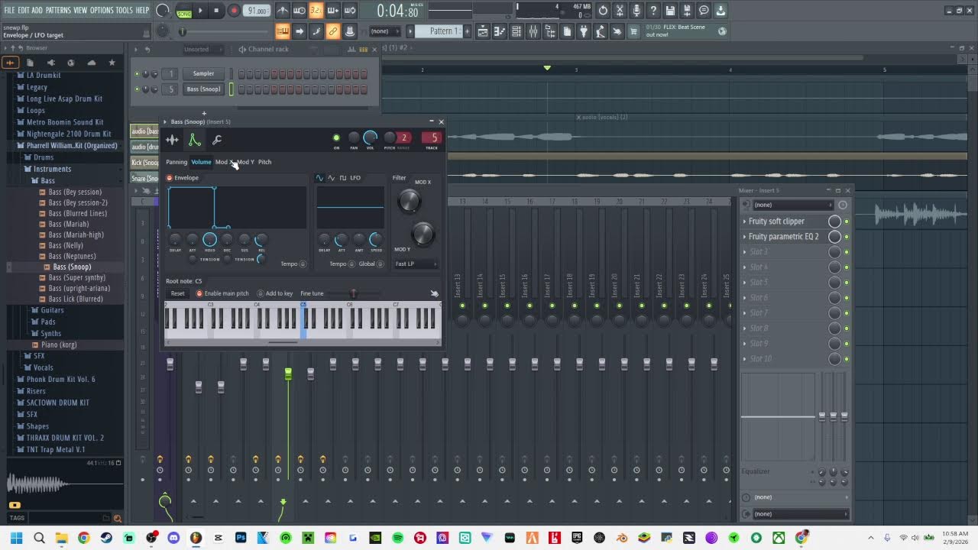Open the Fast LP filter type dropdown
The height and width of the screenshot is (550, 978).
[416, 264]
